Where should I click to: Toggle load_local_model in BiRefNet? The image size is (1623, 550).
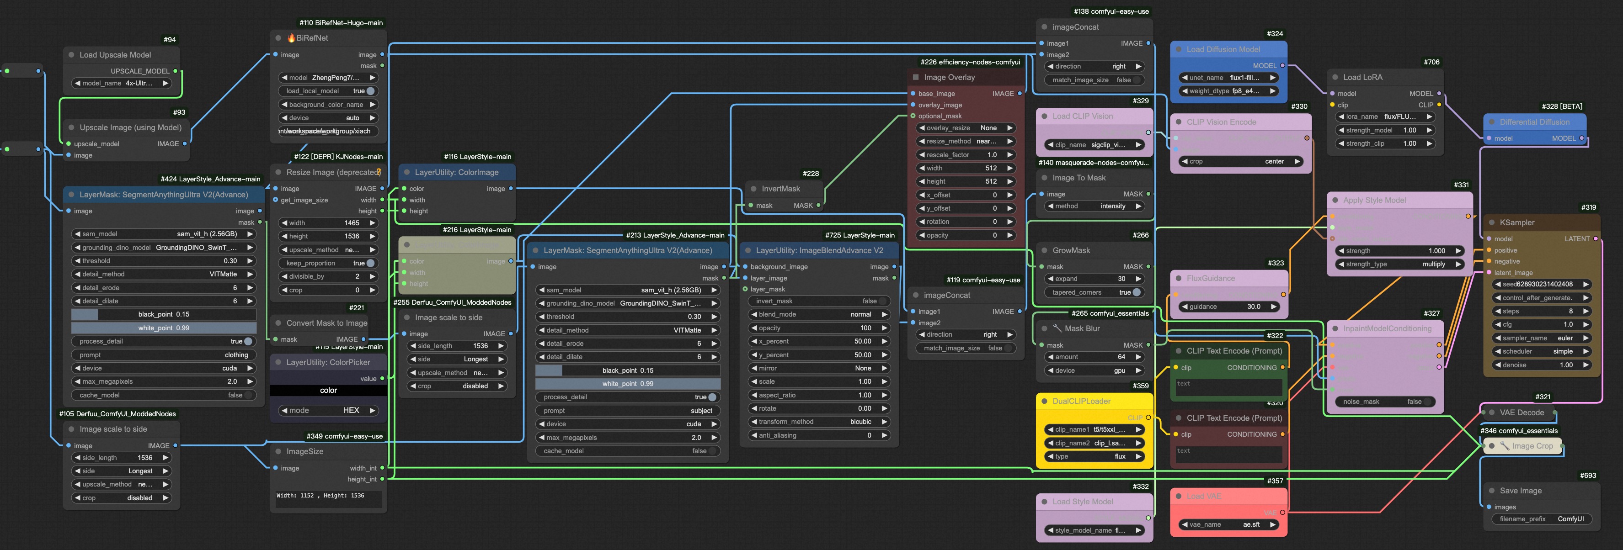[370, 91]
